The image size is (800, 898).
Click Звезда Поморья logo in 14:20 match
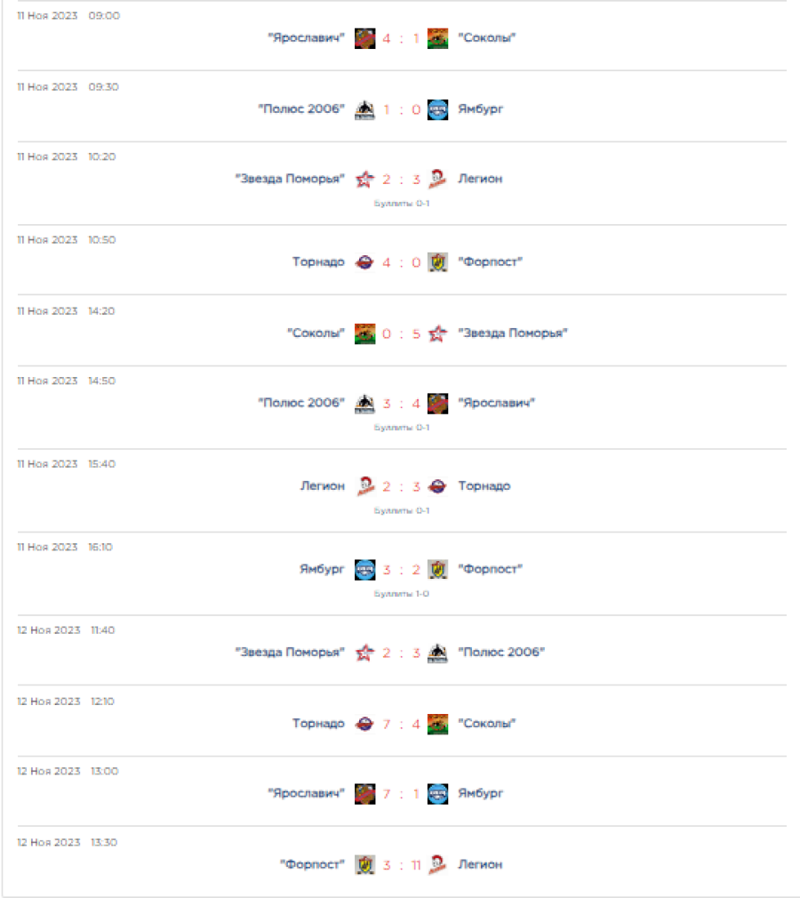click(437, 333)
